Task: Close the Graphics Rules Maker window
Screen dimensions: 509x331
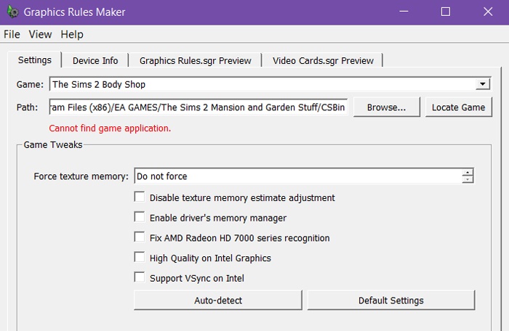Action: click(x=488, y=12)
